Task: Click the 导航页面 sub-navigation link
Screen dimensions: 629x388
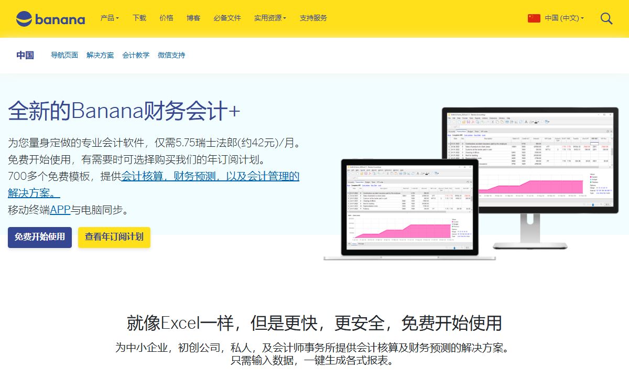Action: click(64, 55)
